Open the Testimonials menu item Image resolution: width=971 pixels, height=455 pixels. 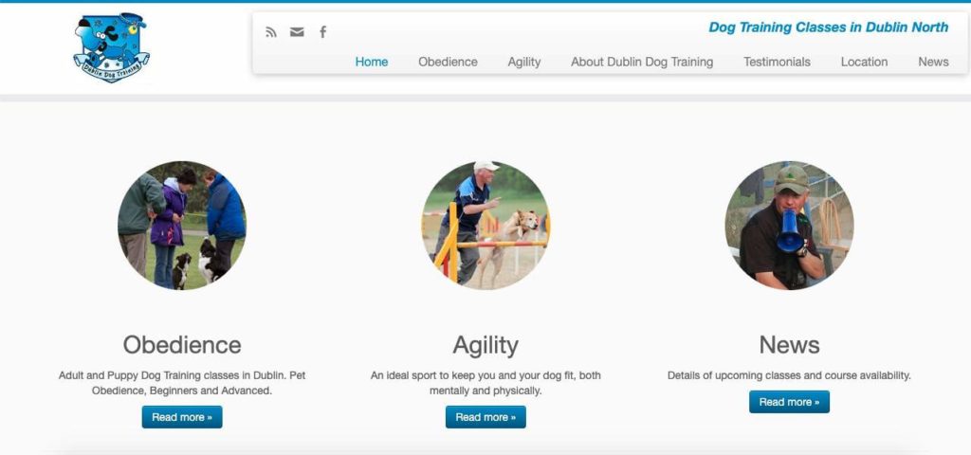tap(777, 62)
